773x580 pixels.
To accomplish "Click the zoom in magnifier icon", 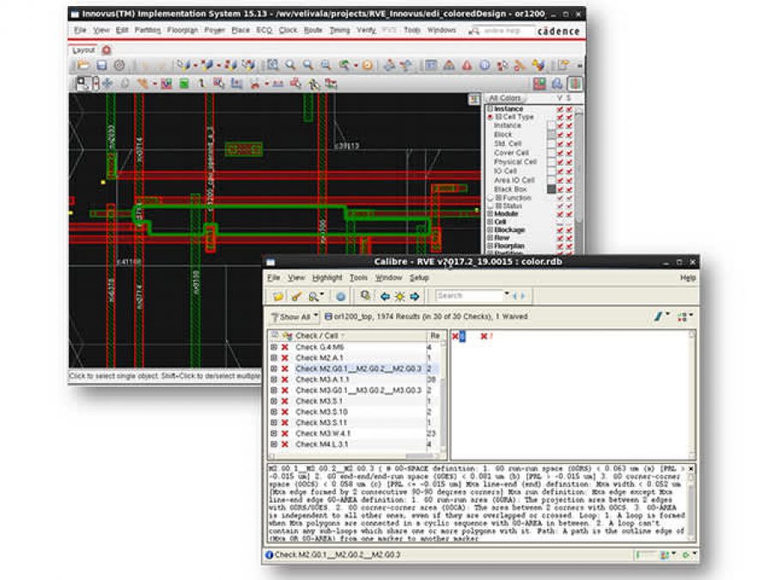I will point(290,65).
